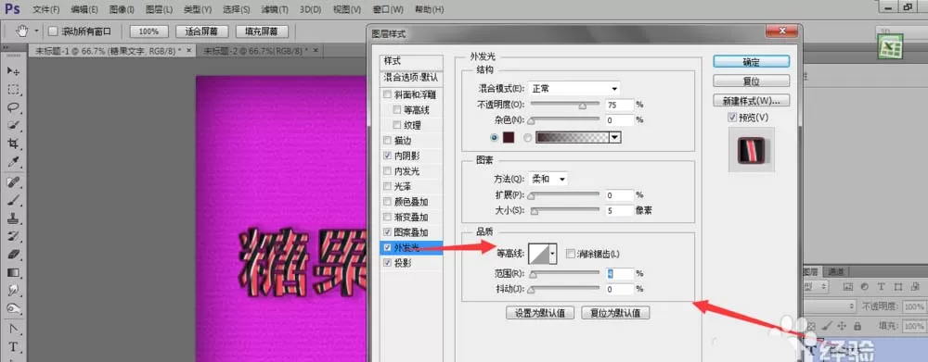This screenshot has width=928, height=362.
Task: Click the 确定 button
Action: pos(751,61)
